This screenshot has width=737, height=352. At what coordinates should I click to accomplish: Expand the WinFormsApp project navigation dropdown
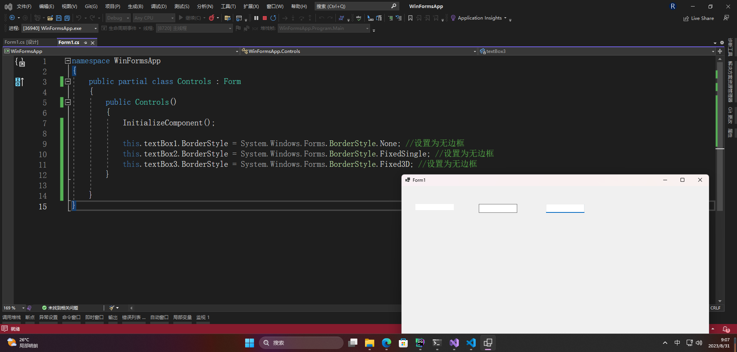121,51
